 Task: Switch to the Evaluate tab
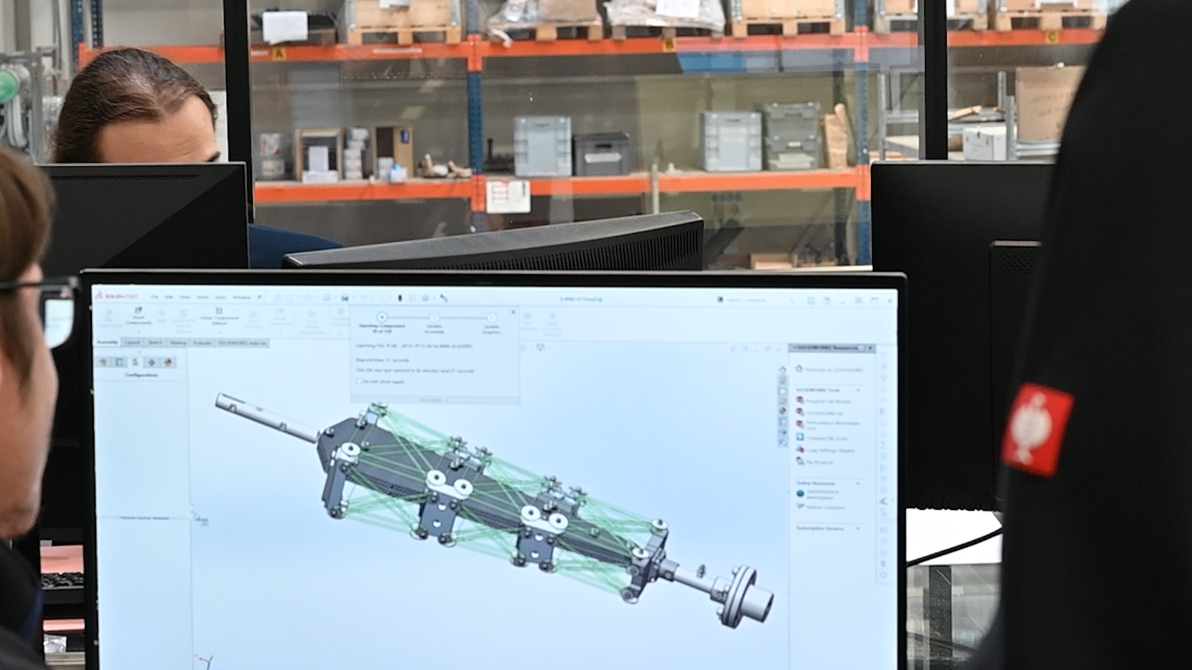(x=202, y=342)
